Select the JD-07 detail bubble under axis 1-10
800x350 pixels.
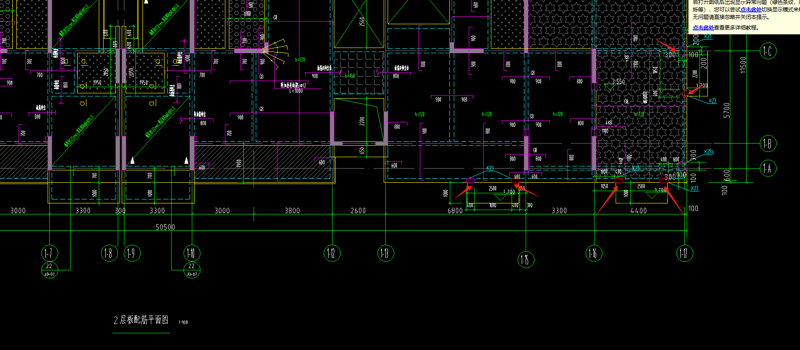coord(191,269)
